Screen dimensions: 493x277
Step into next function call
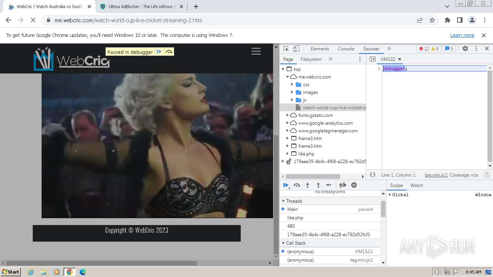coord(307,185)
